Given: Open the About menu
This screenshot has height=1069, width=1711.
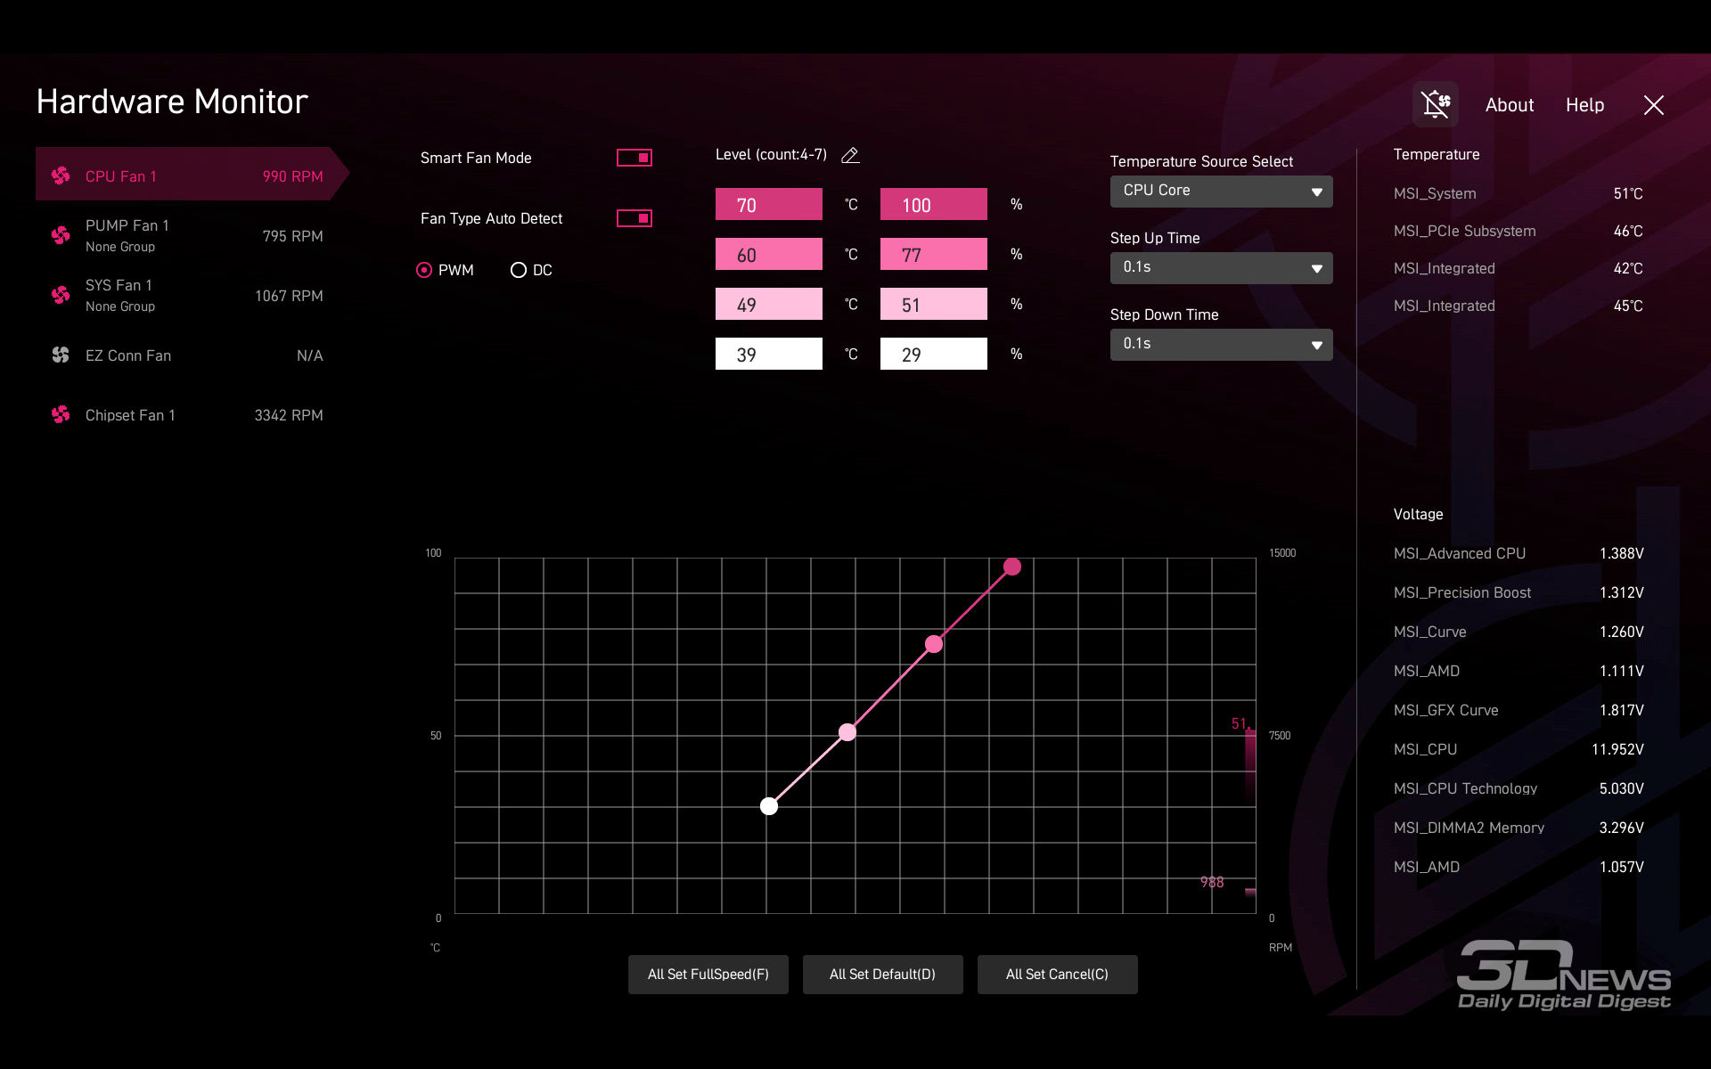Looking at the screenshot, I should point(1509,105).
